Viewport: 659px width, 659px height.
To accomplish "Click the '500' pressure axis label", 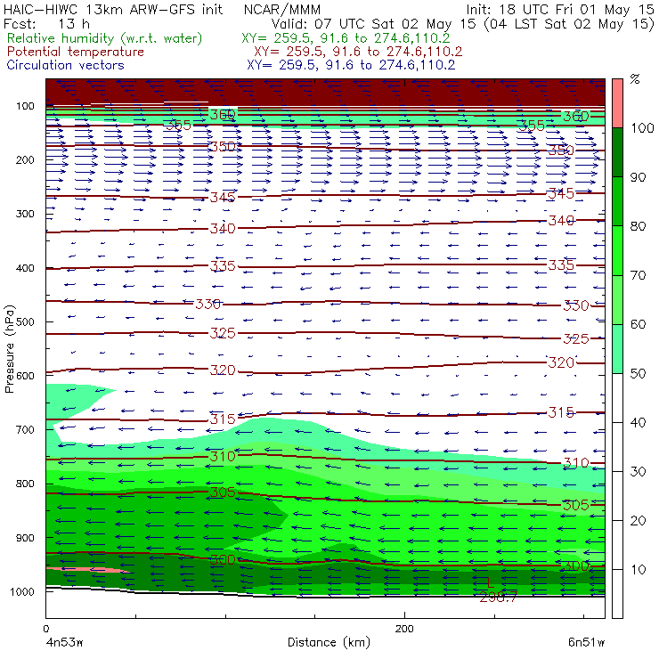I will [x=25, y=321].
